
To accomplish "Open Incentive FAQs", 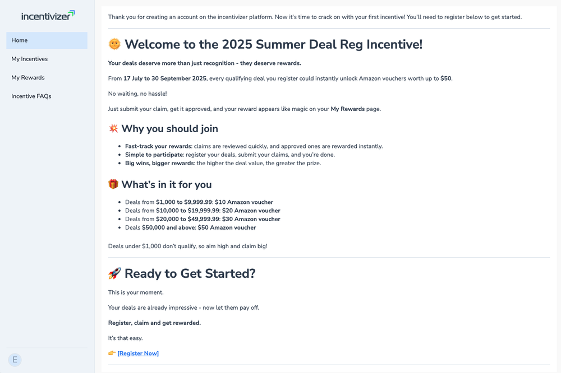I will [31, 96].
